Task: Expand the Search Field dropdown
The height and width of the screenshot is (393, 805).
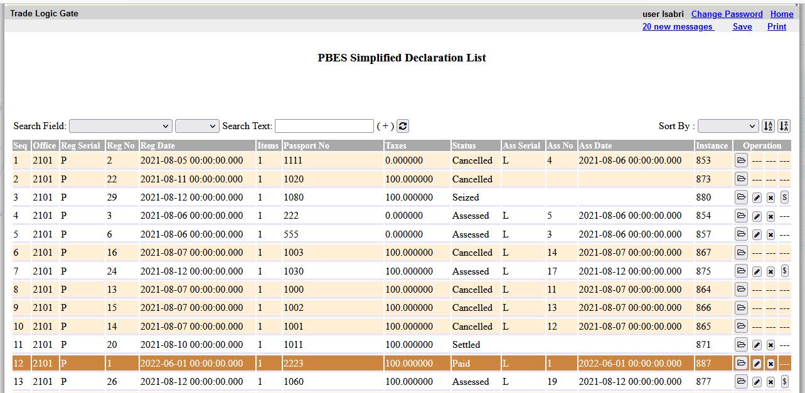Action: click(x=120, y=126)
